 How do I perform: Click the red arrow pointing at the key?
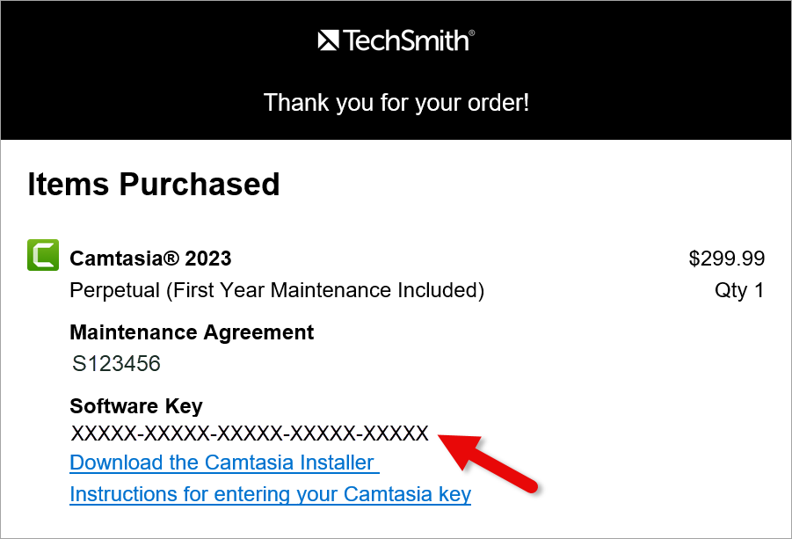click(492, 464)
